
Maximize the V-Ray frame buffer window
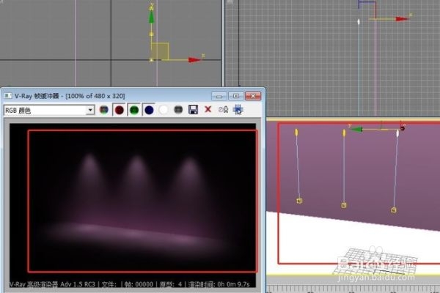236,96
